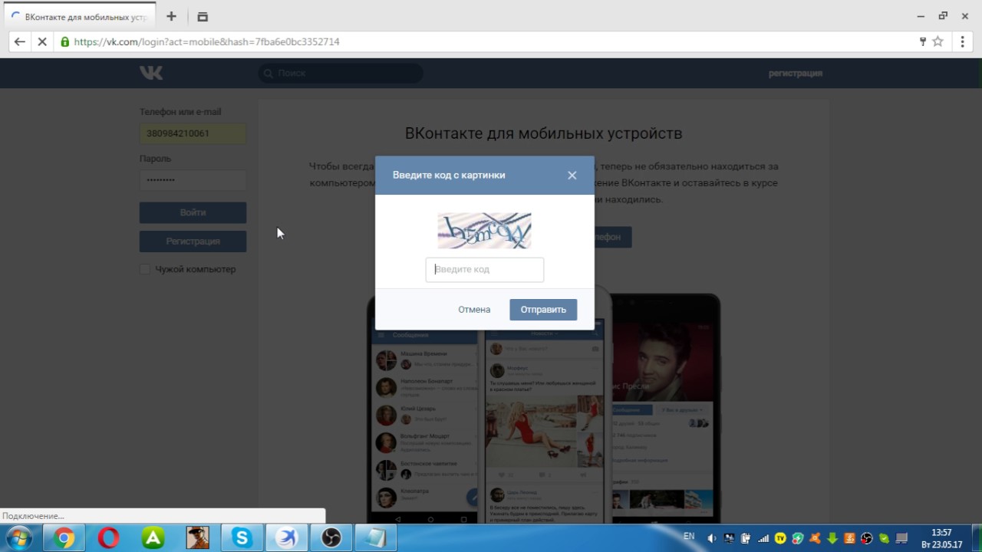The width and height of the screenshot is (982, 552).
Task: Open Skype from the taskbar
Action: (x=242, y=538)
